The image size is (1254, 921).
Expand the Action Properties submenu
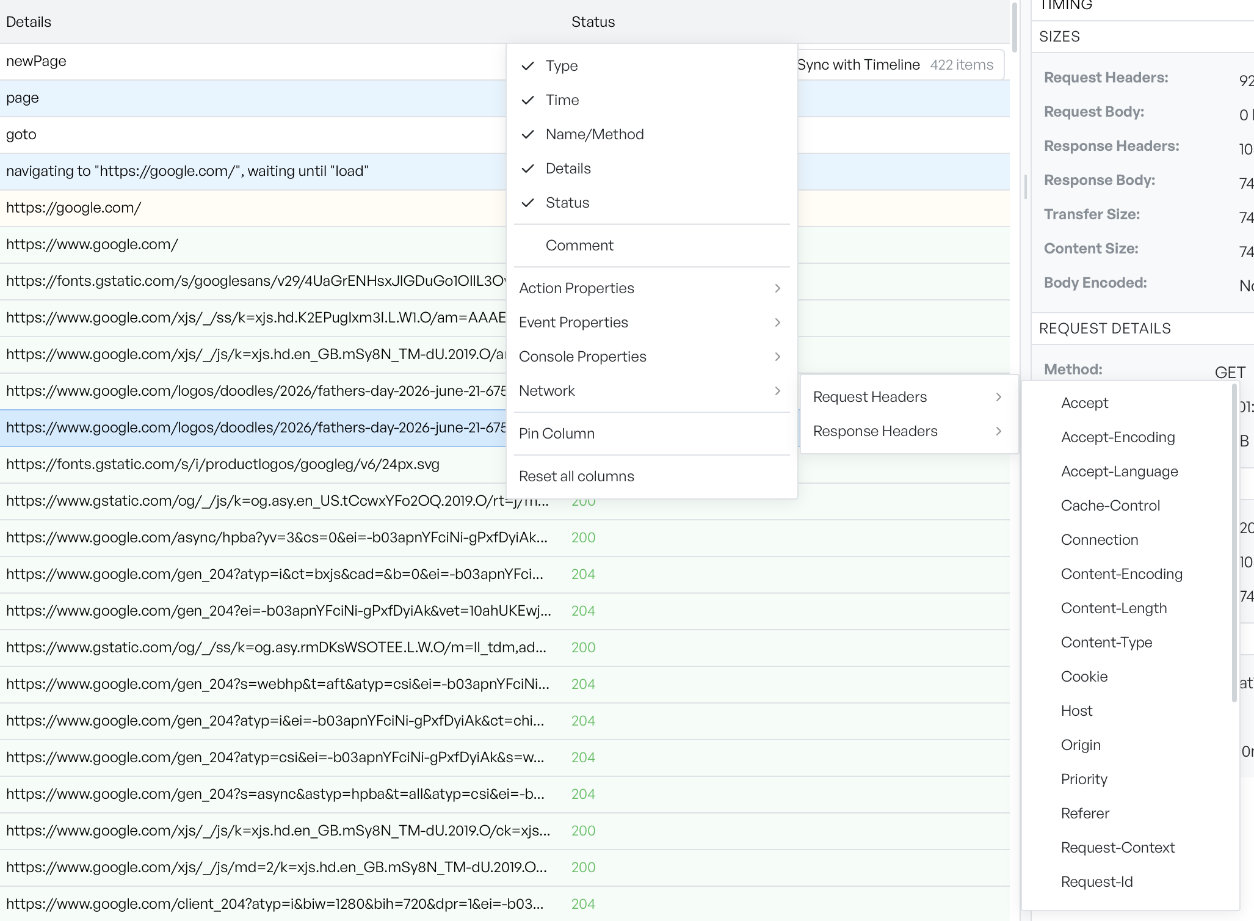651,288
